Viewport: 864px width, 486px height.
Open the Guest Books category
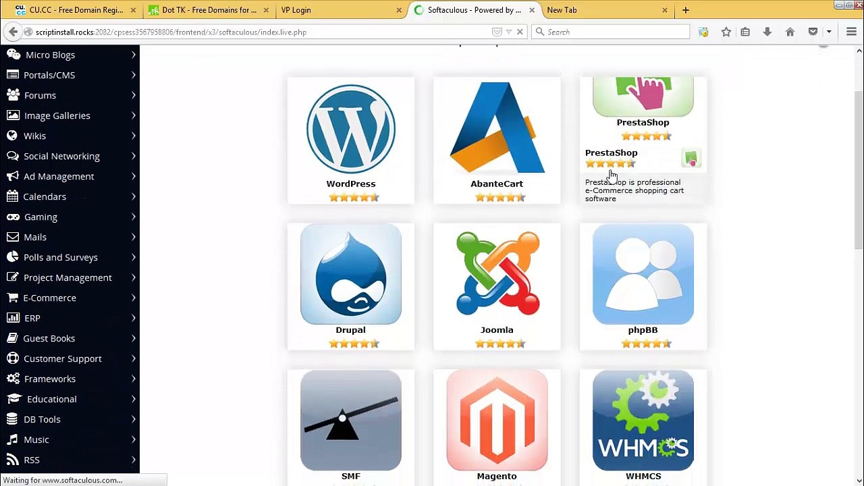[49, 338]
